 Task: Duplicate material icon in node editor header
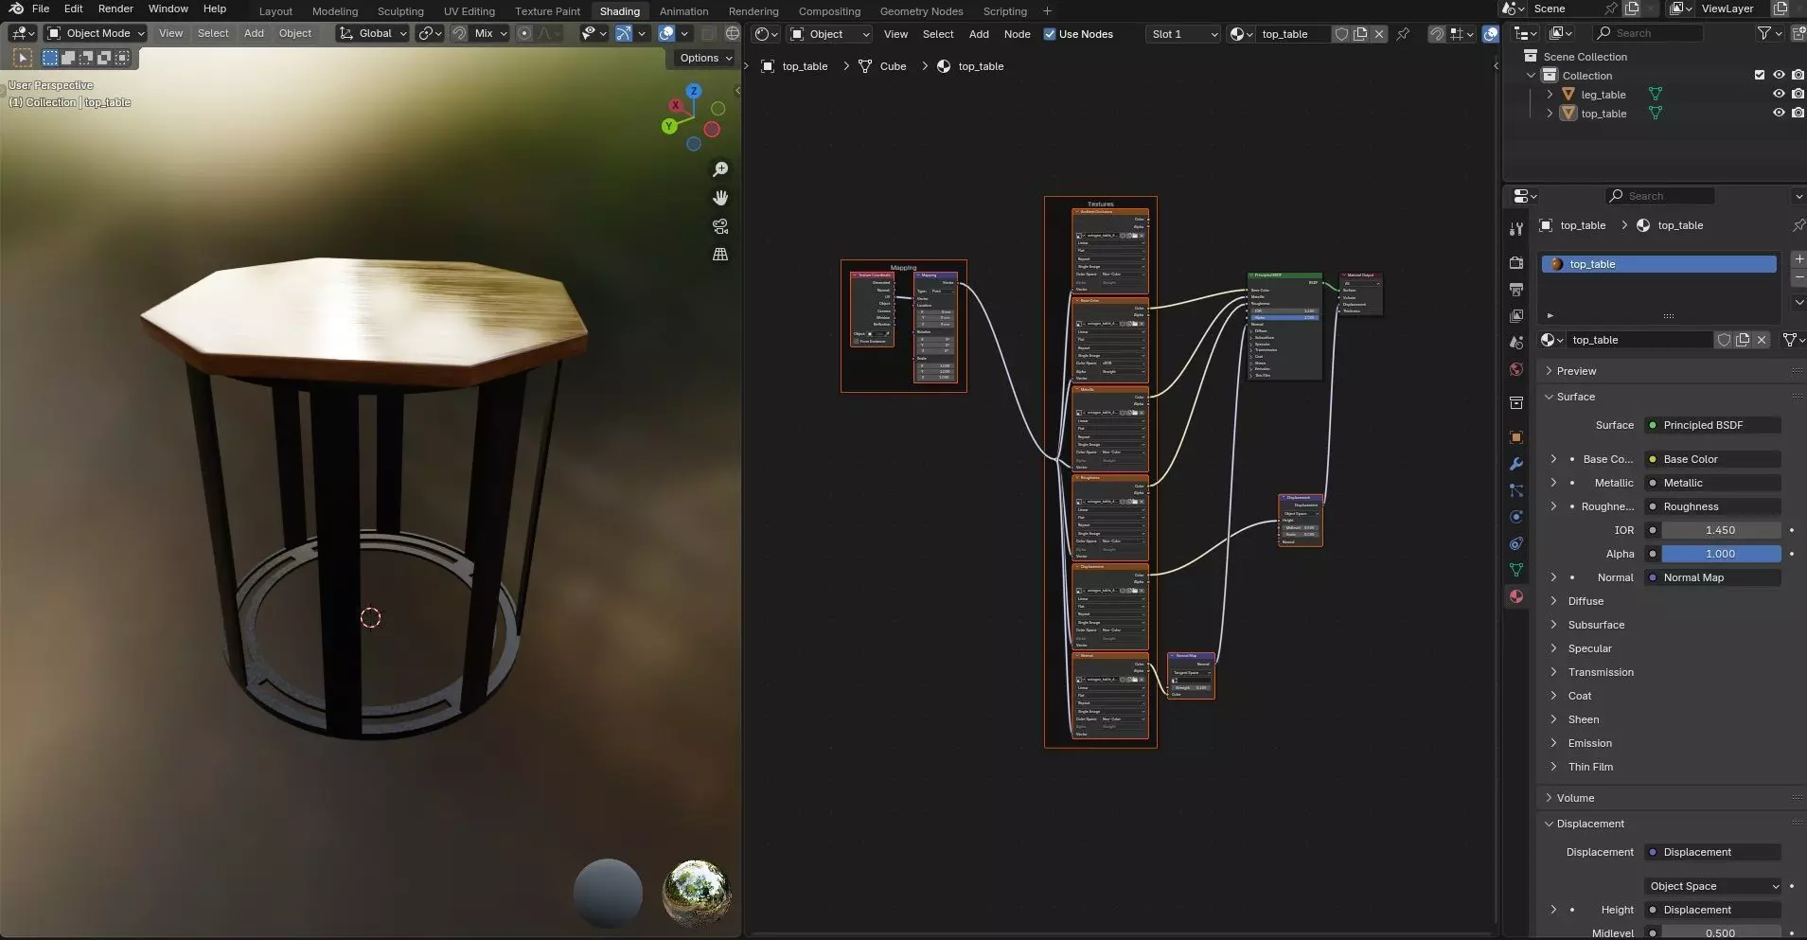1360,34
